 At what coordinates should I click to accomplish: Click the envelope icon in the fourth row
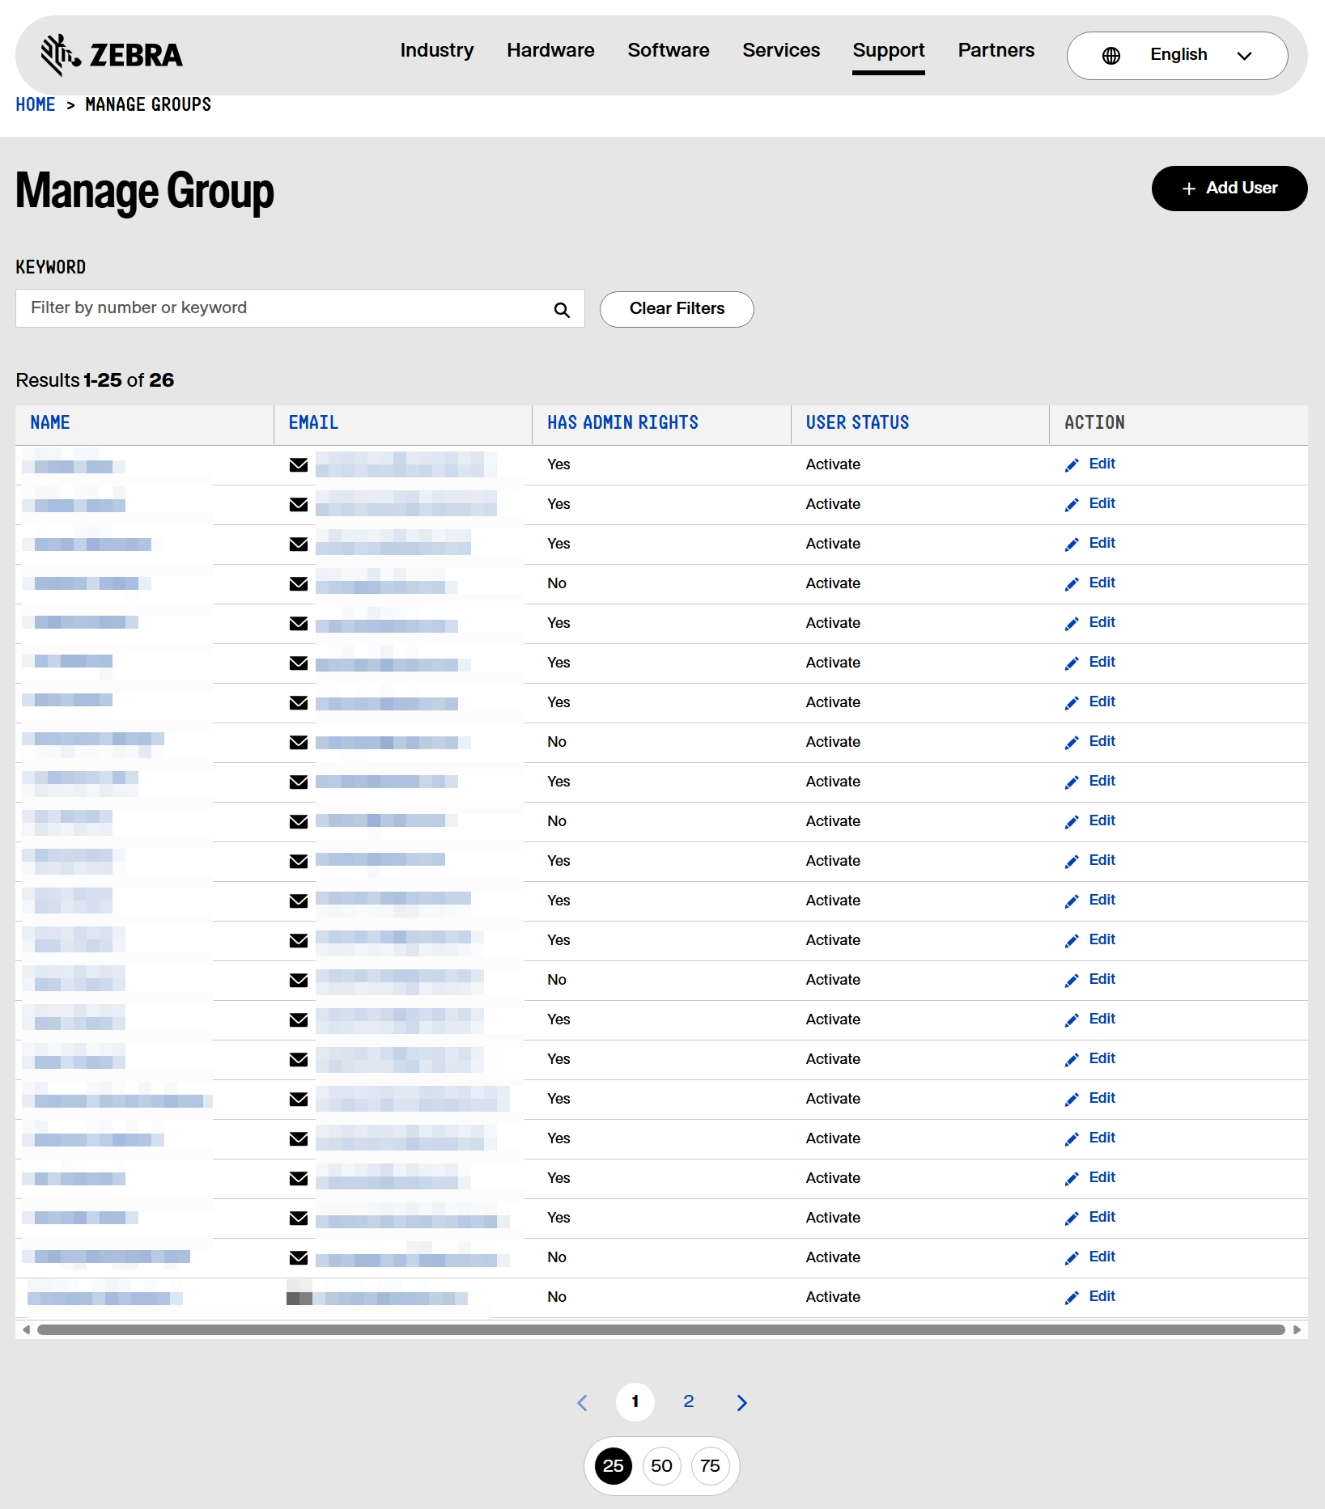click(299, 583)
